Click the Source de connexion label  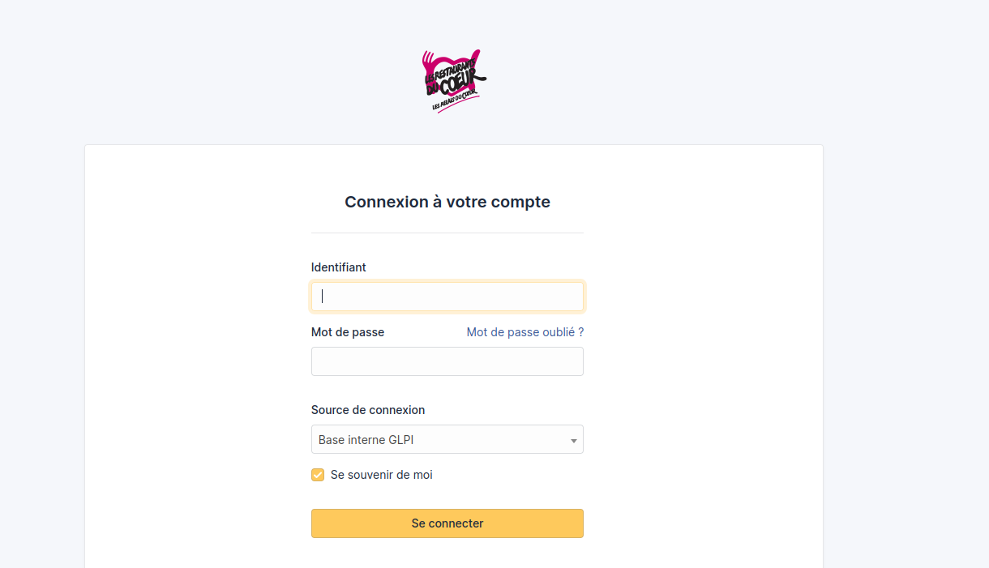[368, 410]
